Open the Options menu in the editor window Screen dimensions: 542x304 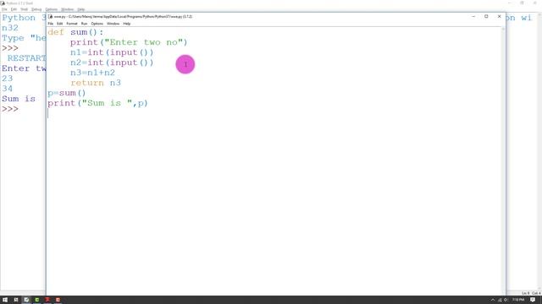click(97, 24)
